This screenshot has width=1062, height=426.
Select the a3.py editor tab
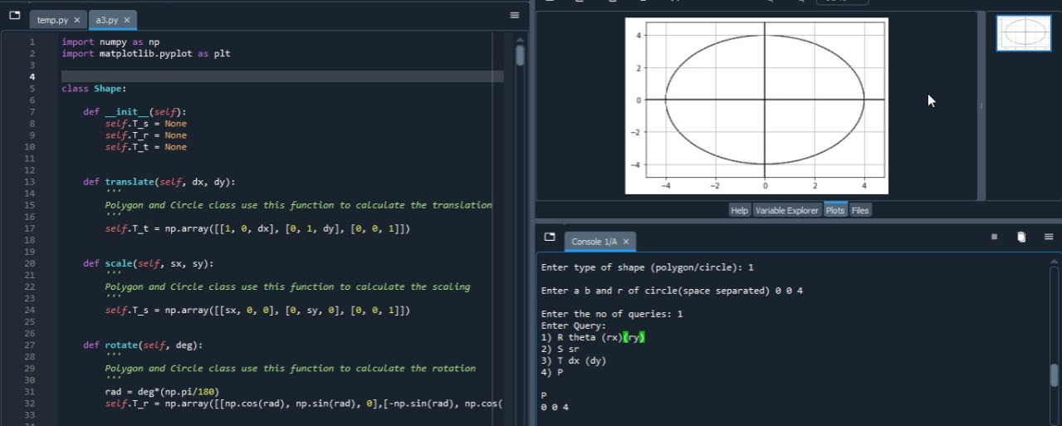pyautogui.click(x=107, y=20)
